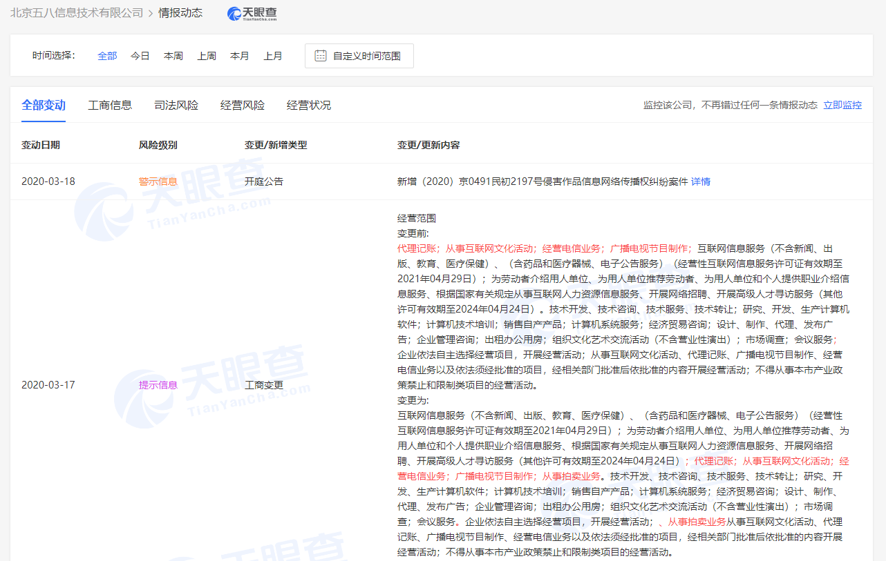Click the 警示信息 risk level label
The image size is (886, 561).
click(158, 181)
